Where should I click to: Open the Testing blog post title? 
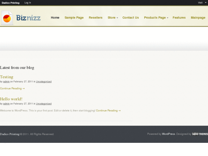7,77
